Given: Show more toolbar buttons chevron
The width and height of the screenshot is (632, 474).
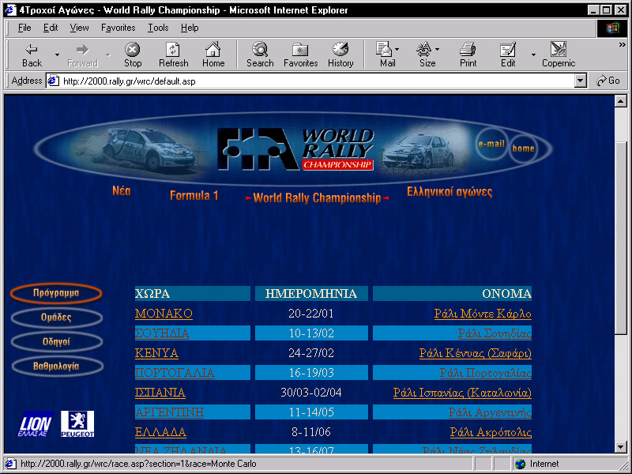Looking at the screenshot, I should pyautogui.click(x=622, y=45).
